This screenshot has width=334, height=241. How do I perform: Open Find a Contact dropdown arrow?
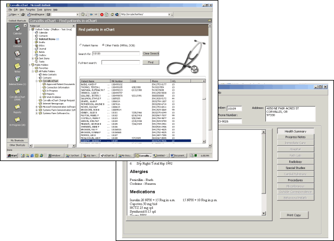(x=78, y=15)
